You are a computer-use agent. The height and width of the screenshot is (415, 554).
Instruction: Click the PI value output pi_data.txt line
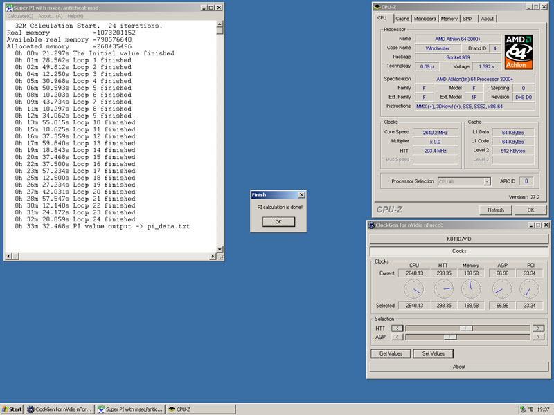102,227
